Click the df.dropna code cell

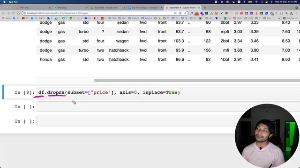point(168,92)
